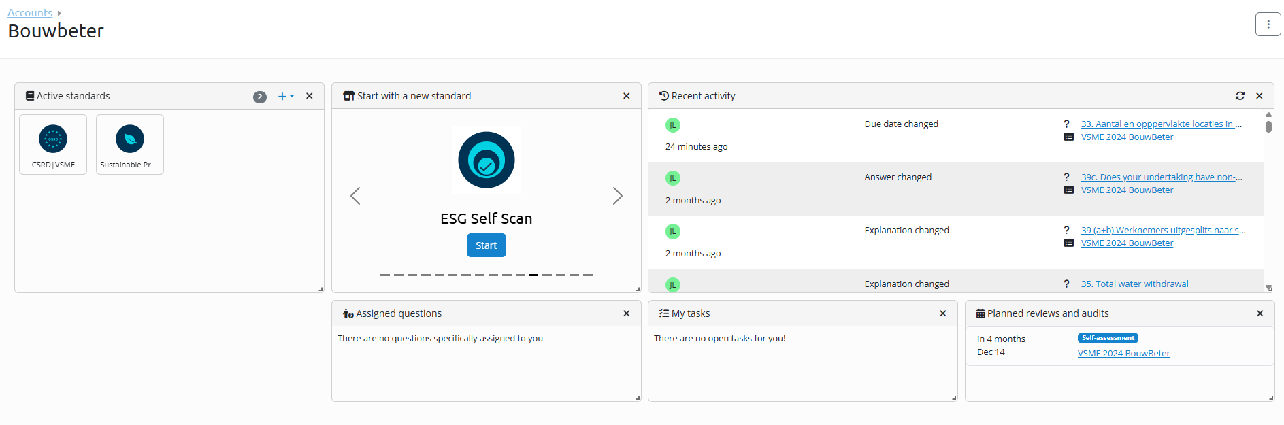Jump to the last carousel indicator dash
Screen dimensions: 1284x425
[x=588, y=275]
